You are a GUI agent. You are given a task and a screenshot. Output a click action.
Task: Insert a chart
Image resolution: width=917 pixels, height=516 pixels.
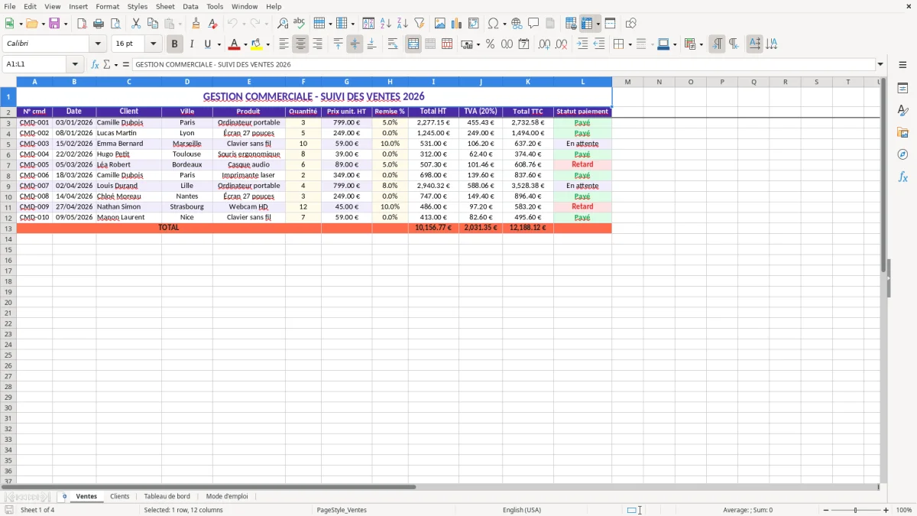(x=457, y=24)
